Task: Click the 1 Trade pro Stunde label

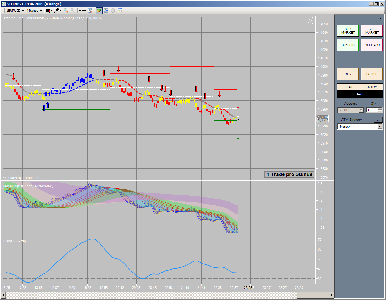Action: (x=289, y=174)
